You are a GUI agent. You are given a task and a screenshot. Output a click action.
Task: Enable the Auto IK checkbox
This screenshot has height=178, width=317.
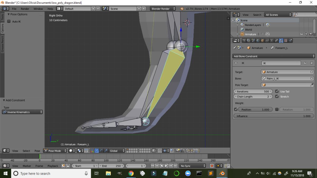[9, 21]
